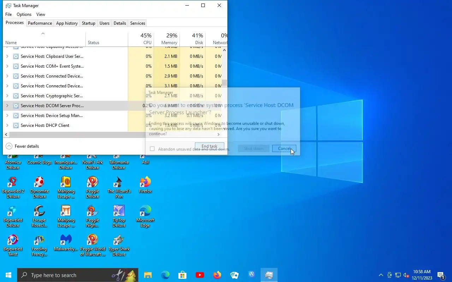
Task: Expand Service Host: Device Setup Manager row
Action: coord(7,116)
